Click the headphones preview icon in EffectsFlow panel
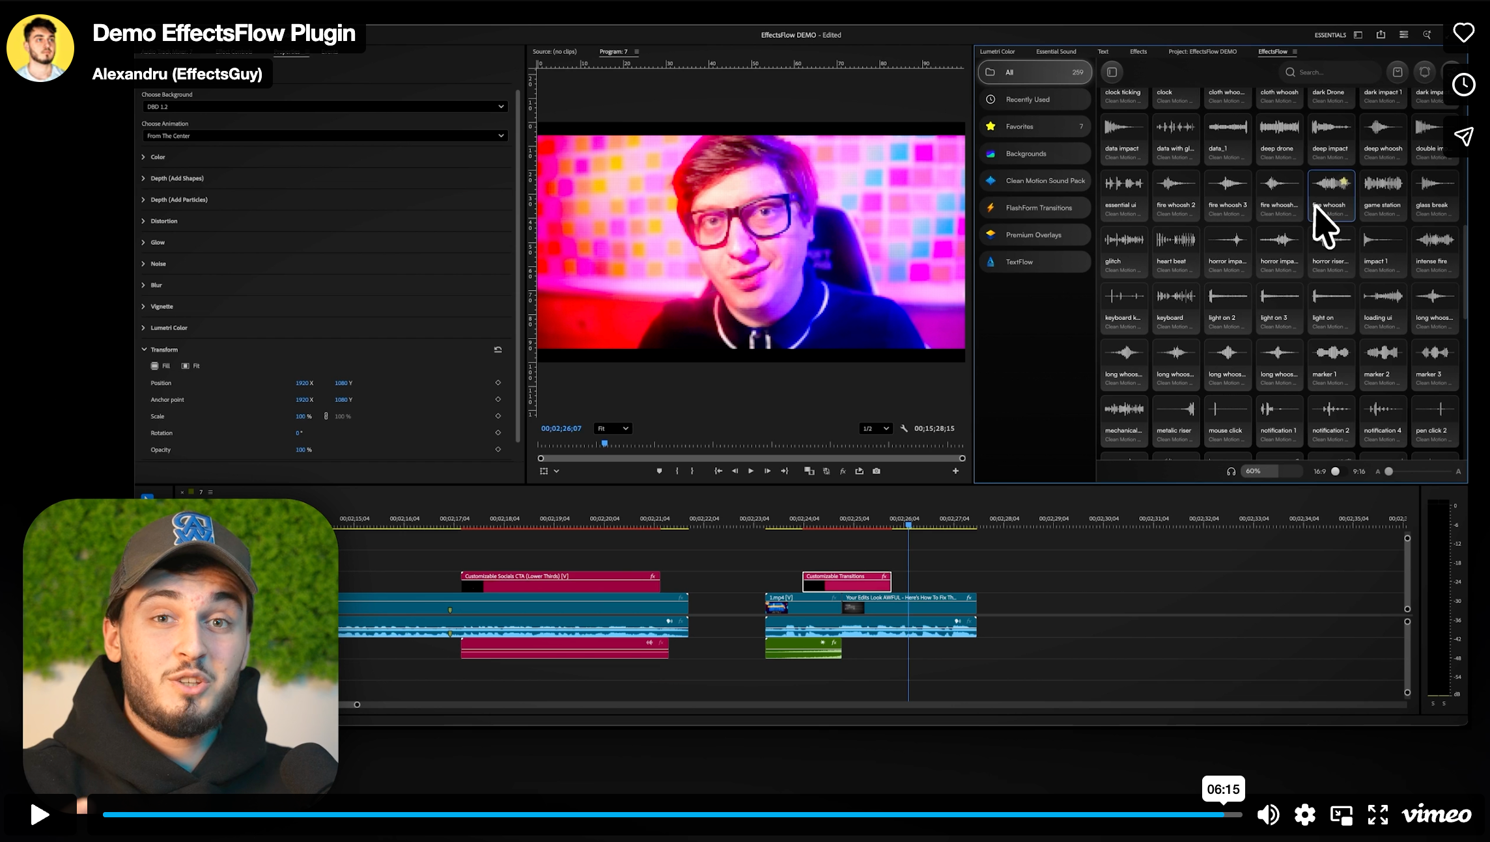 (x=1231, y=471)
